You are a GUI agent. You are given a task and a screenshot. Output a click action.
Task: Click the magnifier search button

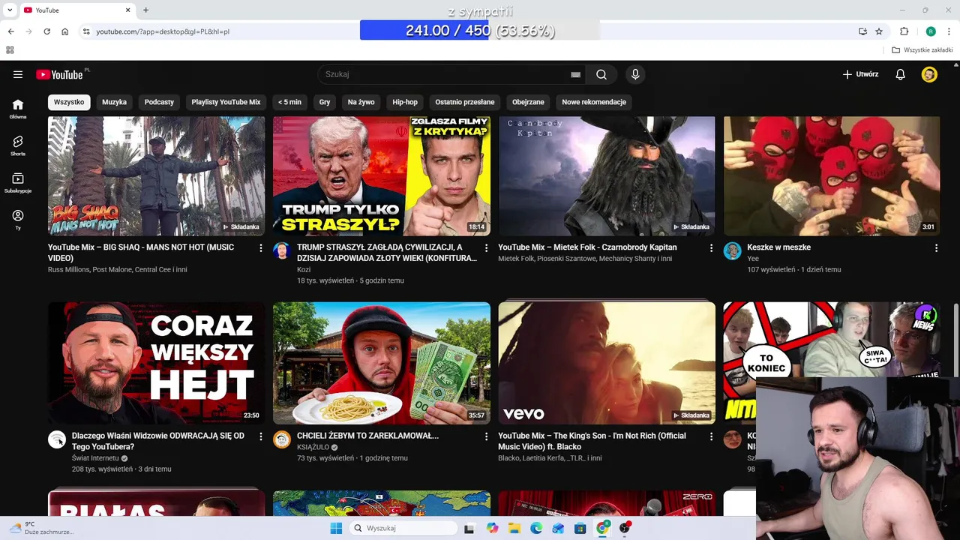601,74
